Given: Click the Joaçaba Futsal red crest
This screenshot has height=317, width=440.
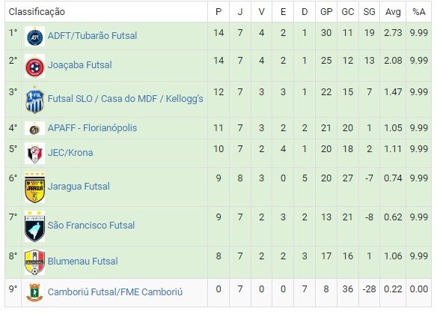Looking at the screenshot, I should click(x=34, y=66).
